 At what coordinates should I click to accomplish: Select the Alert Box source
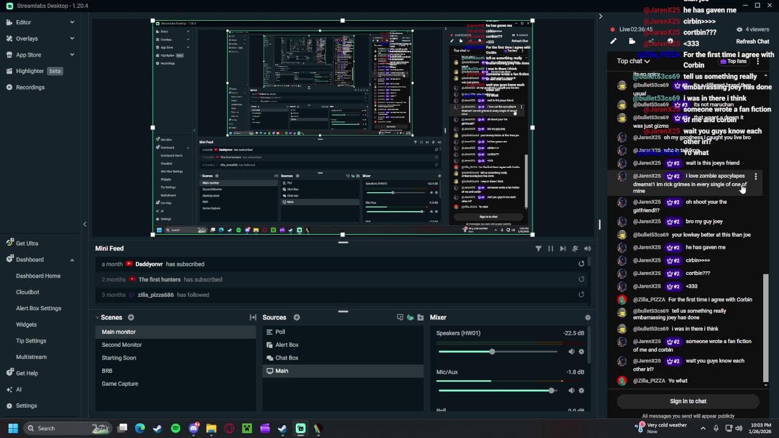343,345
